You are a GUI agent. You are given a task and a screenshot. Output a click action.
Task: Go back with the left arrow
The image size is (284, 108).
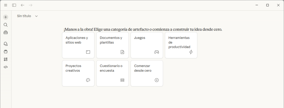[22, 5]
